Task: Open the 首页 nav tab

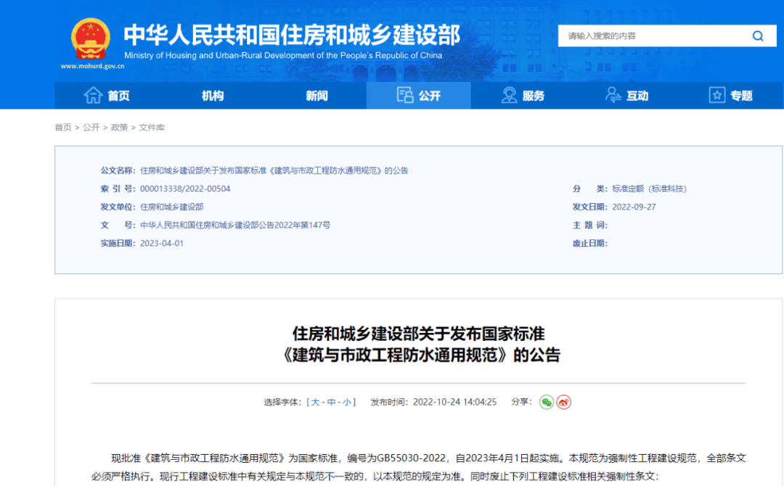Action: tap(107, 96)
